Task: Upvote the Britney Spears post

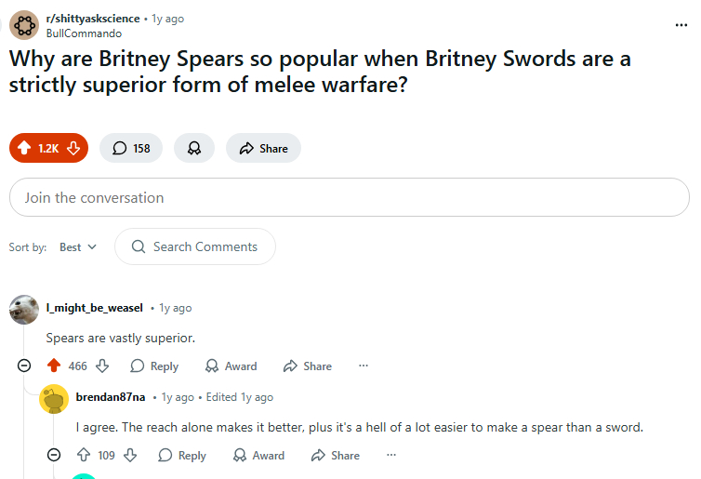Action: click(x=25, y=149)
